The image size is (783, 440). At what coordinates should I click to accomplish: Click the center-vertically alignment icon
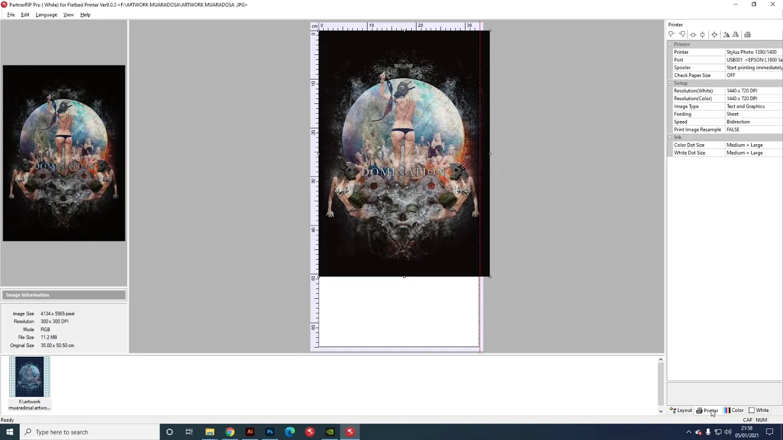702,35
